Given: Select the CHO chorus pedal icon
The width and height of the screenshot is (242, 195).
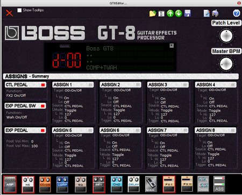Looking at the screenshot, I should point(117,184).
